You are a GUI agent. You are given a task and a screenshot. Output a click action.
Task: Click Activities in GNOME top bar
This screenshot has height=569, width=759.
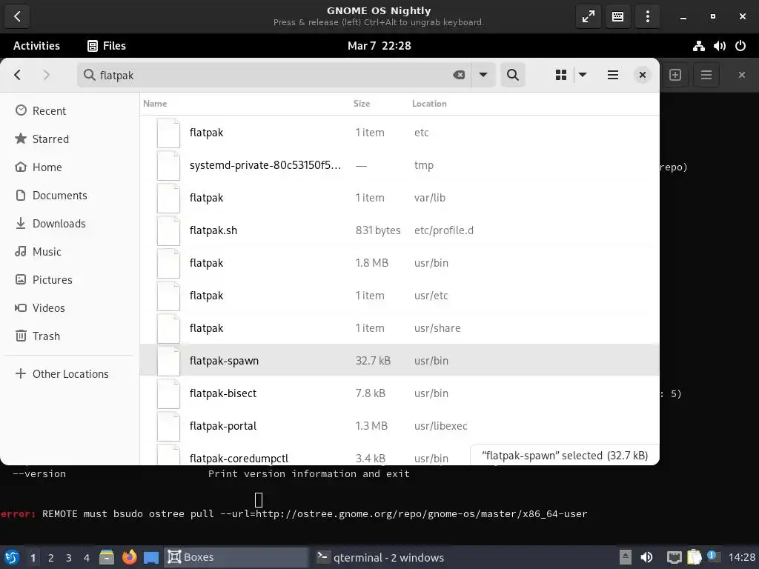pos(36,46)
